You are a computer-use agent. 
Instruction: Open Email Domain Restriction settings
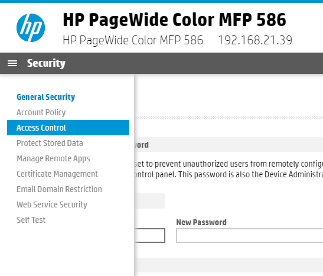coord(59,189)
